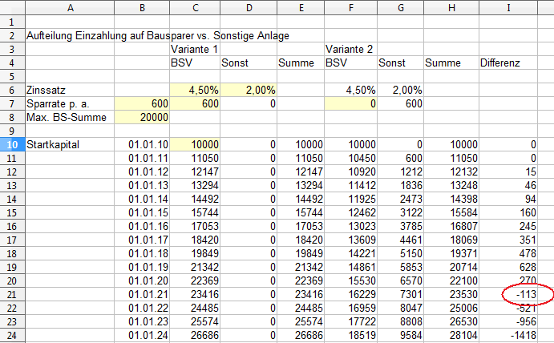Image resolution: width=554 pixels, height=343 pixels.
Task: Click the yellow 2,00% Sonst interest rate cell
Action: tap(248, 90)
